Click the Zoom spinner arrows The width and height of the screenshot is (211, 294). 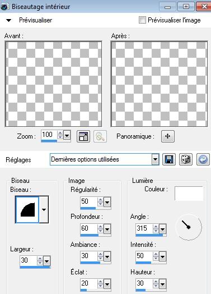point(60,135)
